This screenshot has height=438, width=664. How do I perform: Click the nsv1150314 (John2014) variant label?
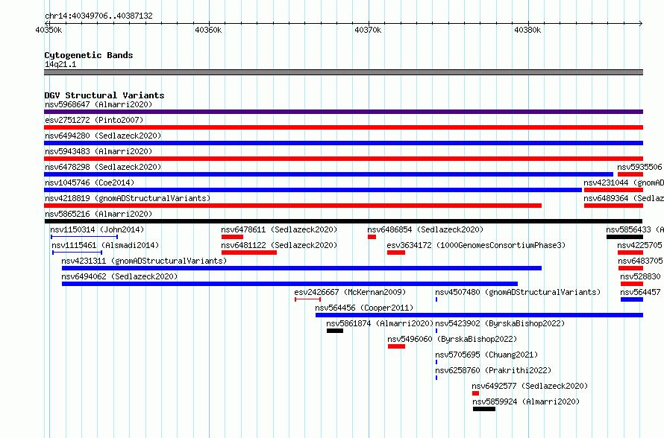point(97,229)
